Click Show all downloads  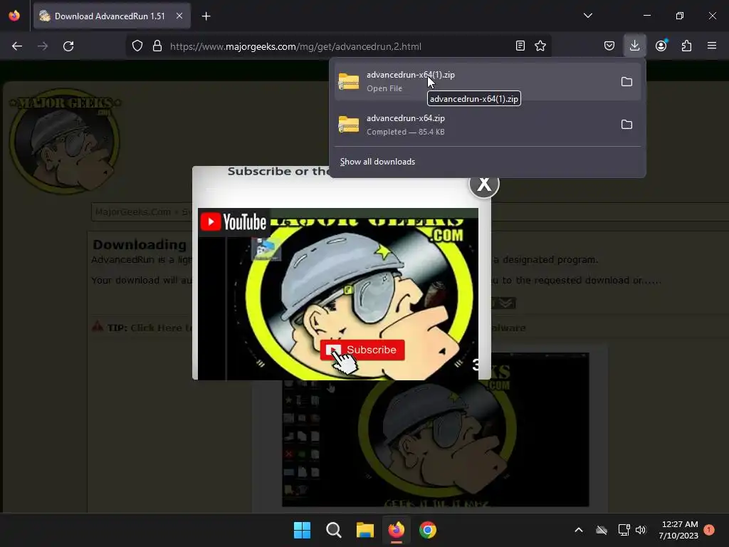click(x=377, y=162)
